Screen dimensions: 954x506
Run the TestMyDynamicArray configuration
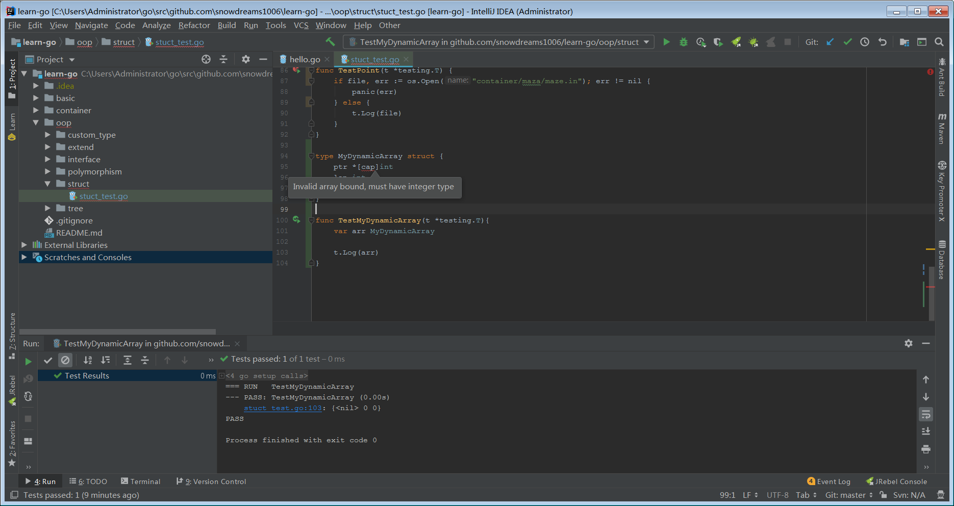point(667,42)
